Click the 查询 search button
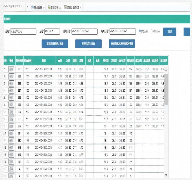Viewport: 192px width, 180px height. [169, 32]
